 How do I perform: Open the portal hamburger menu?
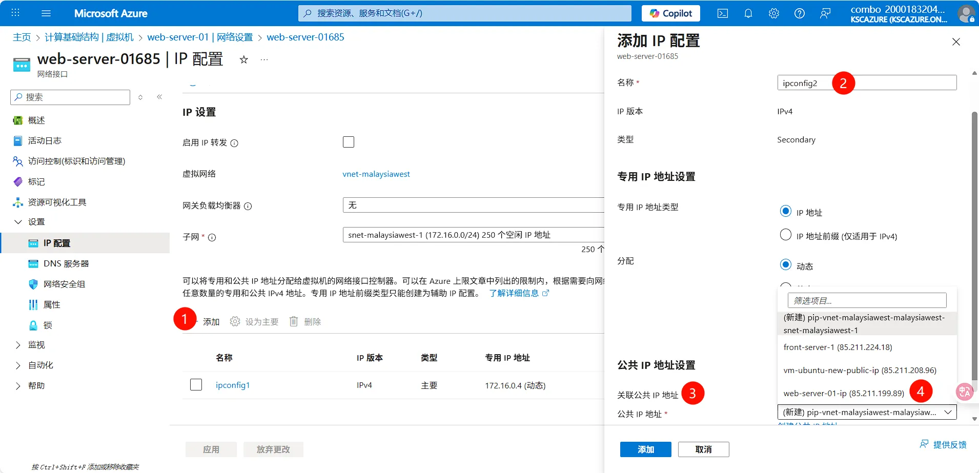point(46,13)
